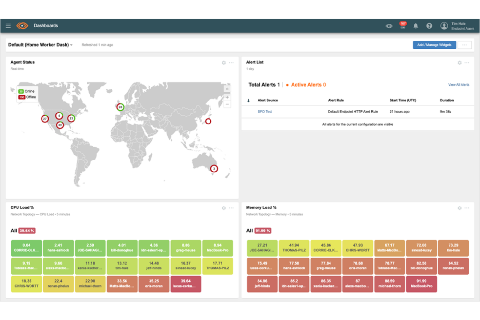This screenshot has height=320, width=480.
Task: Select CPU tile 0.04 CORRIE-OLK
Action: [26, 248]
